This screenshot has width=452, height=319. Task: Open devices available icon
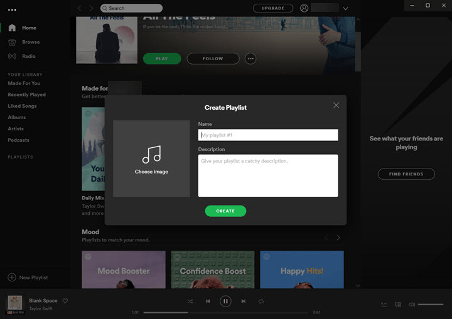(398, 305)
